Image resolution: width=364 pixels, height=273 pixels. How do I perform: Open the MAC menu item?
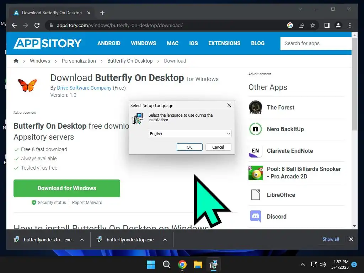pos(173,43)
